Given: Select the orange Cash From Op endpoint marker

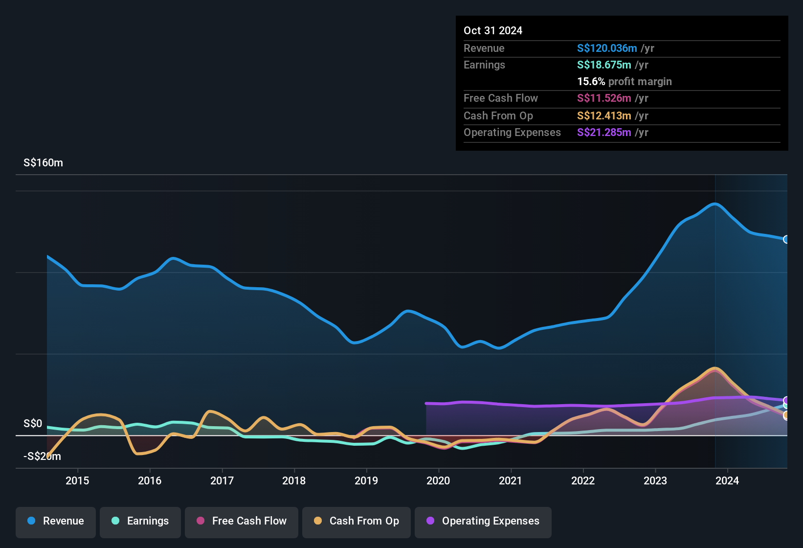Looking at the screenshot, I should click(786, 415).
